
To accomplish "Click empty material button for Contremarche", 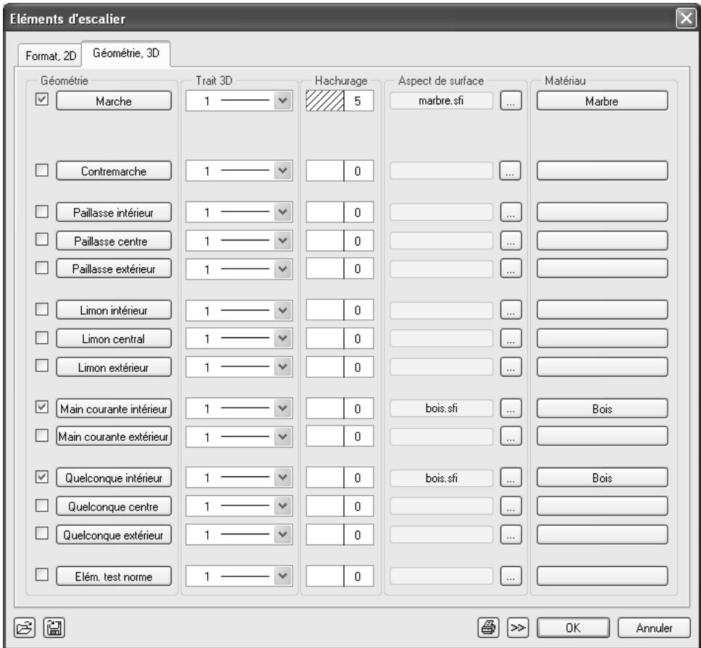I will coord(603,171).
